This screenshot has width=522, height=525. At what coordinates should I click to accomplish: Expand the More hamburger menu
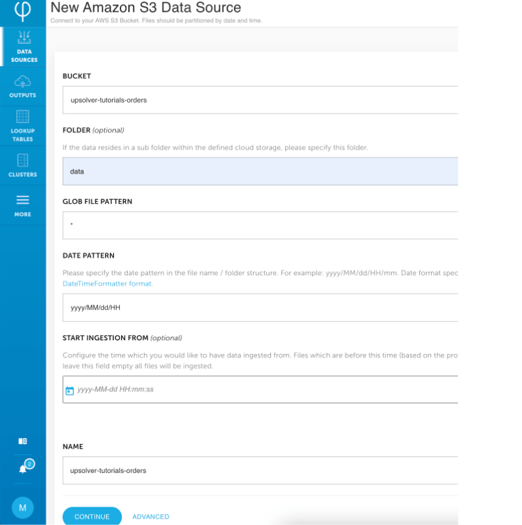click(23, 205)
